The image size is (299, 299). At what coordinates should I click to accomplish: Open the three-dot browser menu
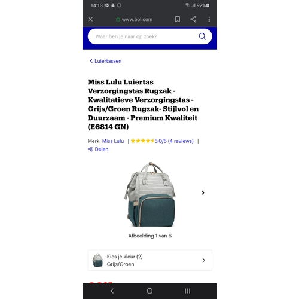pyautogui.click(x=209, y=19)
